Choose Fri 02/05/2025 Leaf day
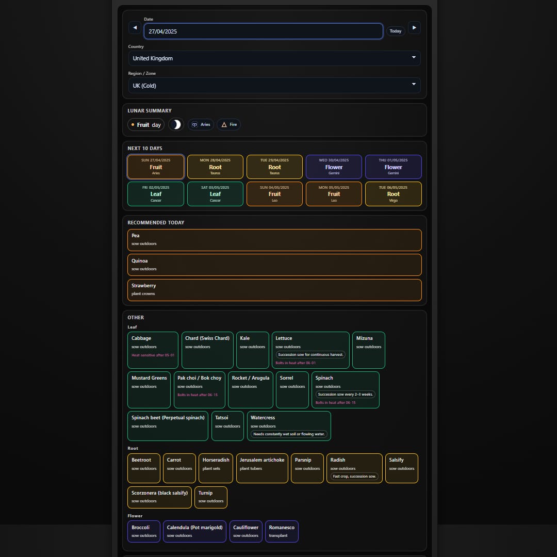557x557 pixels. point(156,194)
